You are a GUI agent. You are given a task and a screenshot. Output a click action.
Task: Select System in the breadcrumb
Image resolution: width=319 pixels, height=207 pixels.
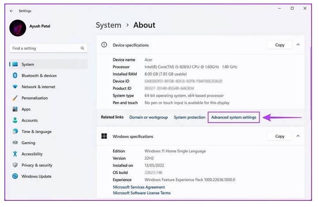(x=109, y=25)
